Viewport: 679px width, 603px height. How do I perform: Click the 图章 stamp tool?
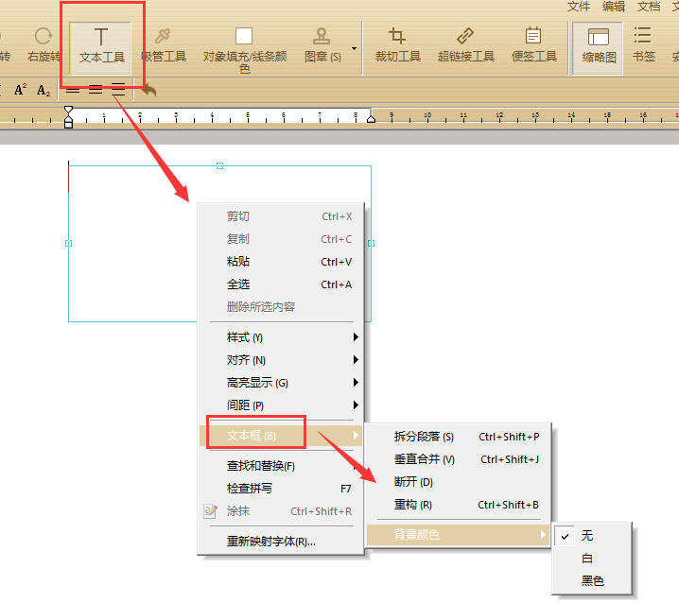322,45
